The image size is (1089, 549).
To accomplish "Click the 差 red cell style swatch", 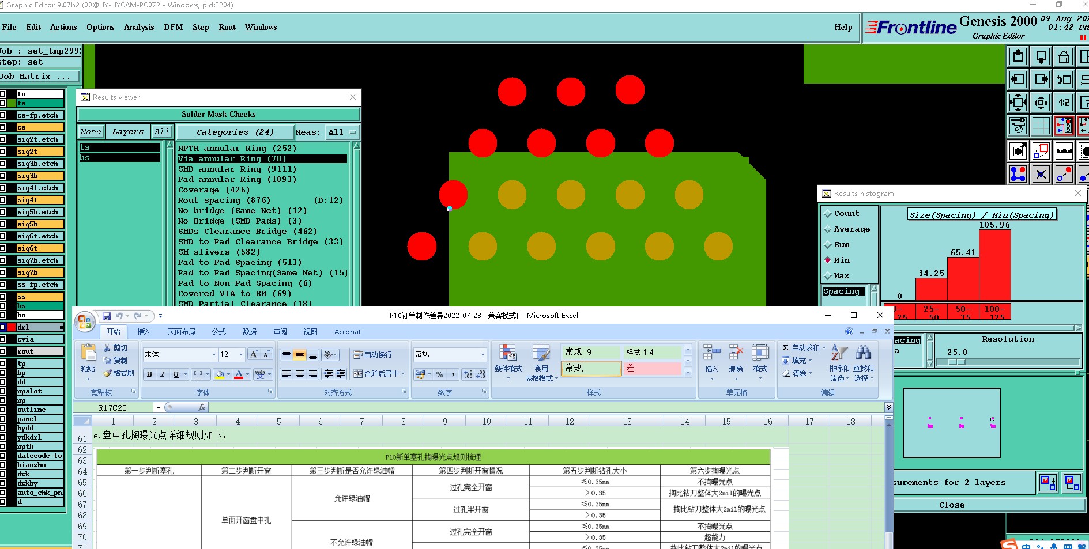I will (653, 368).
